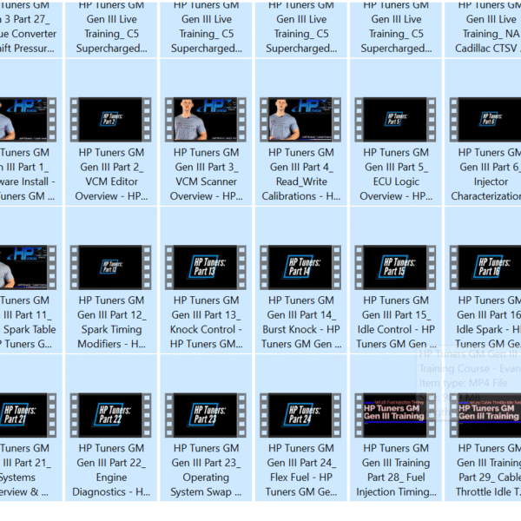Select the Gen III Part 15 video thumbnail

click(x=395, y=267)
